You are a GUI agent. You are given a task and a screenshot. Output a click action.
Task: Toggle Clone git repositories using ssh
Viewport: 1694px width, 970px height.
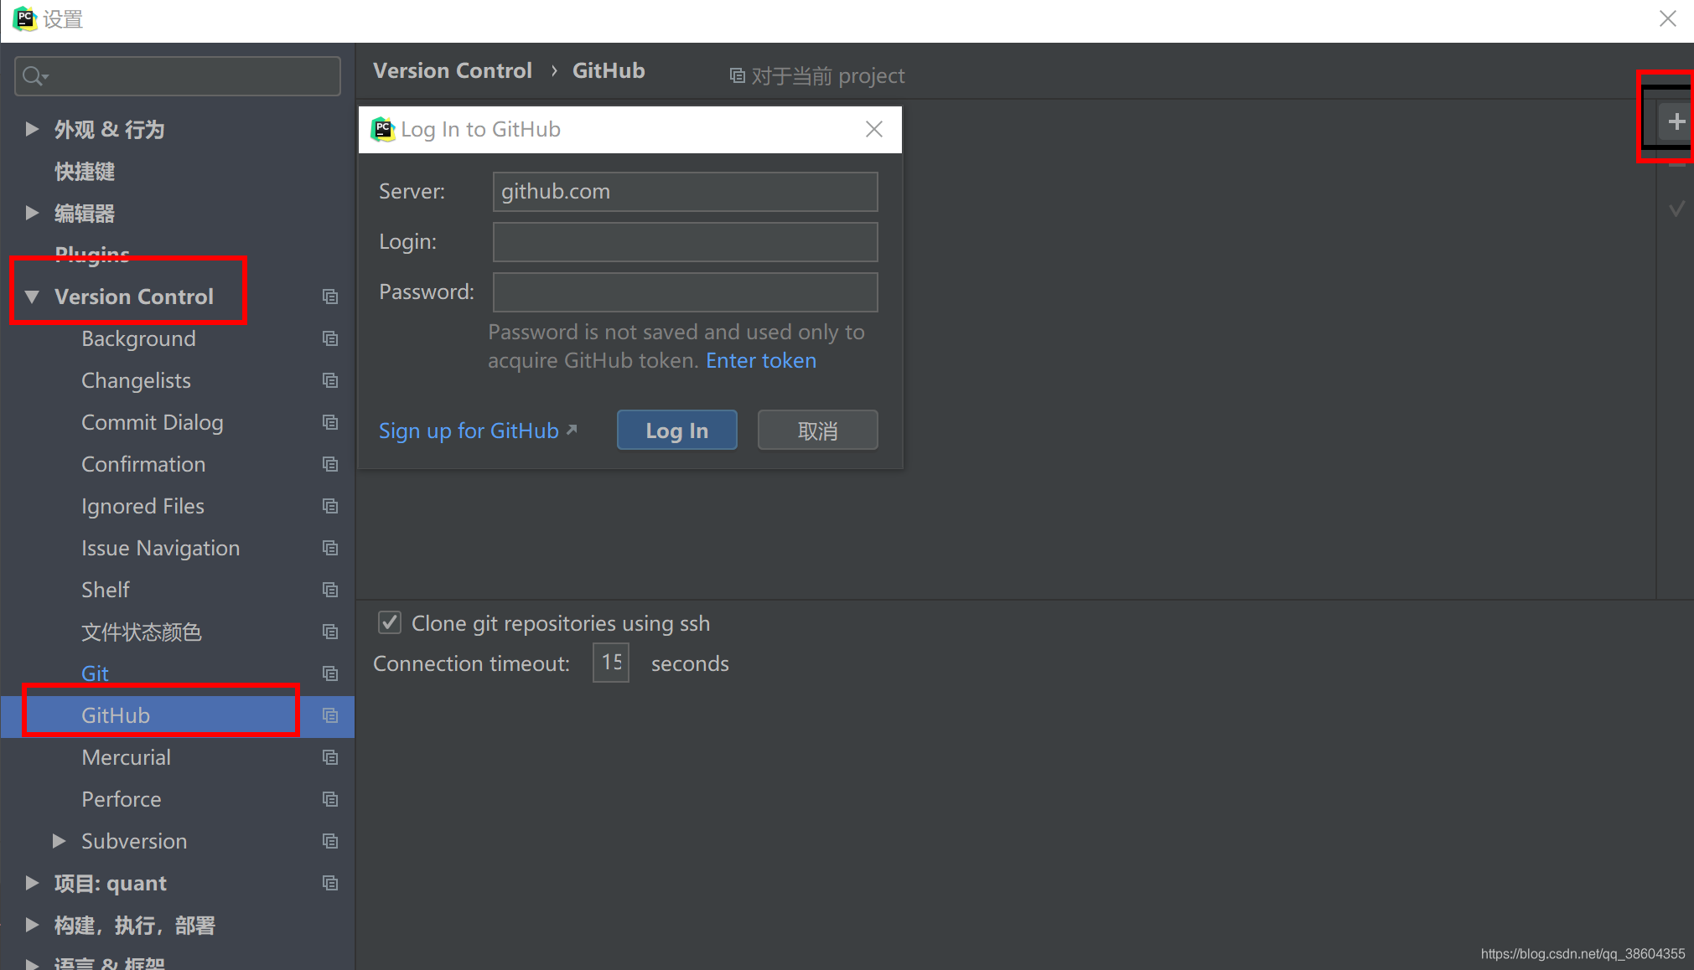[x=390, y=622]
